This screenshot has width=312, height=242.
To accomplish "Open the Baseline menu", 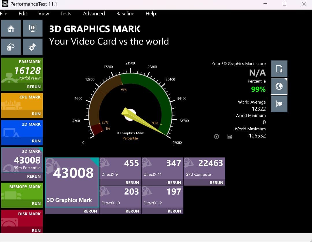I will (125, 14).
